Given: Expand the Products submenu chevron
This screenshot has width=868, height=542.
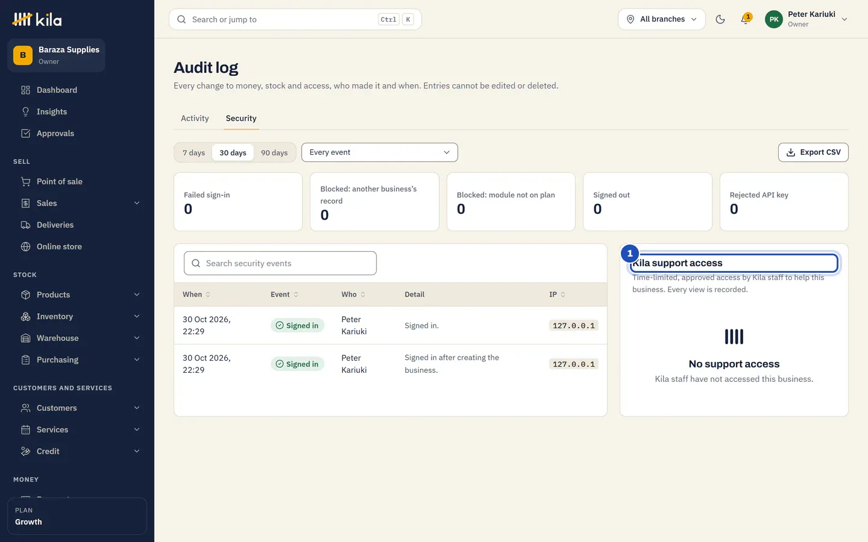Looking at the screenshot, I should tap(137, 295).
